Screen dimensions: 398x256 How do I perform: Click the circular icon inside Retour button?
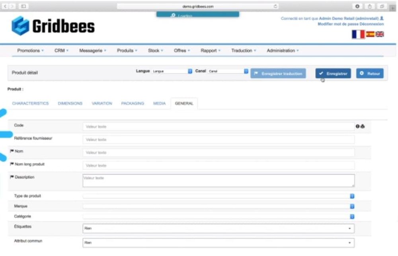click(361, 73)
